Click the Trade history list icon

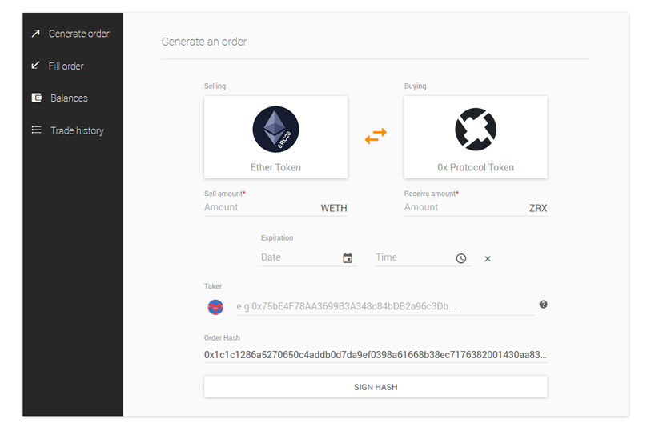click(37, 130)
